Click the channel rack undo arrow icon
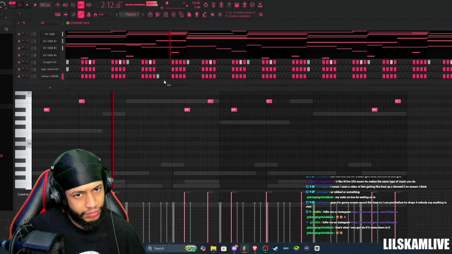 coord(24,23)
